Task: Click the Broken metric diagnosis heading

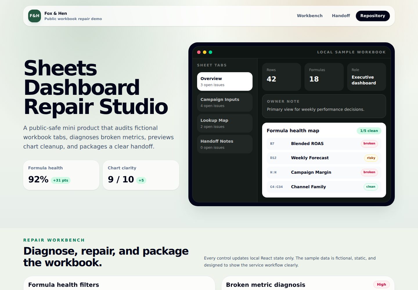Action: pyautogui.click(x=266, y=285)
